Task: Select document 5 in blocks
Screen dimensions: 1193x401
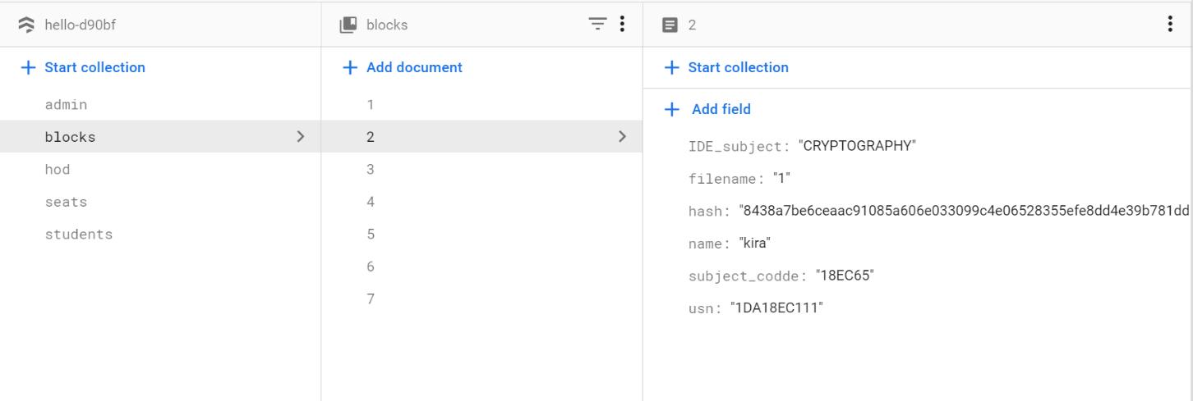Action: (371, 235)
